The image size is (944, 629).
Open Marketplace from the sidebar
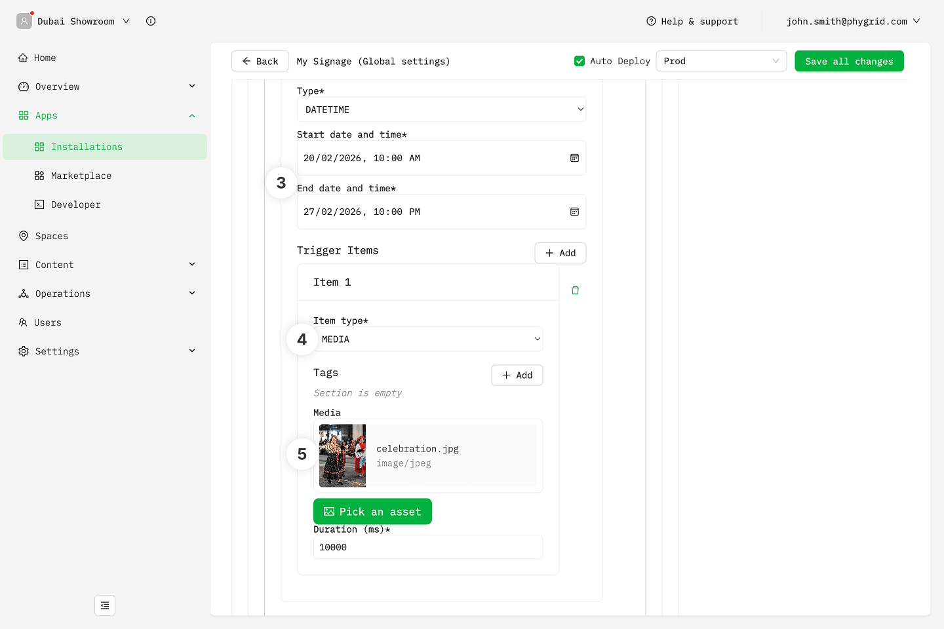click(x=81, y=176)
